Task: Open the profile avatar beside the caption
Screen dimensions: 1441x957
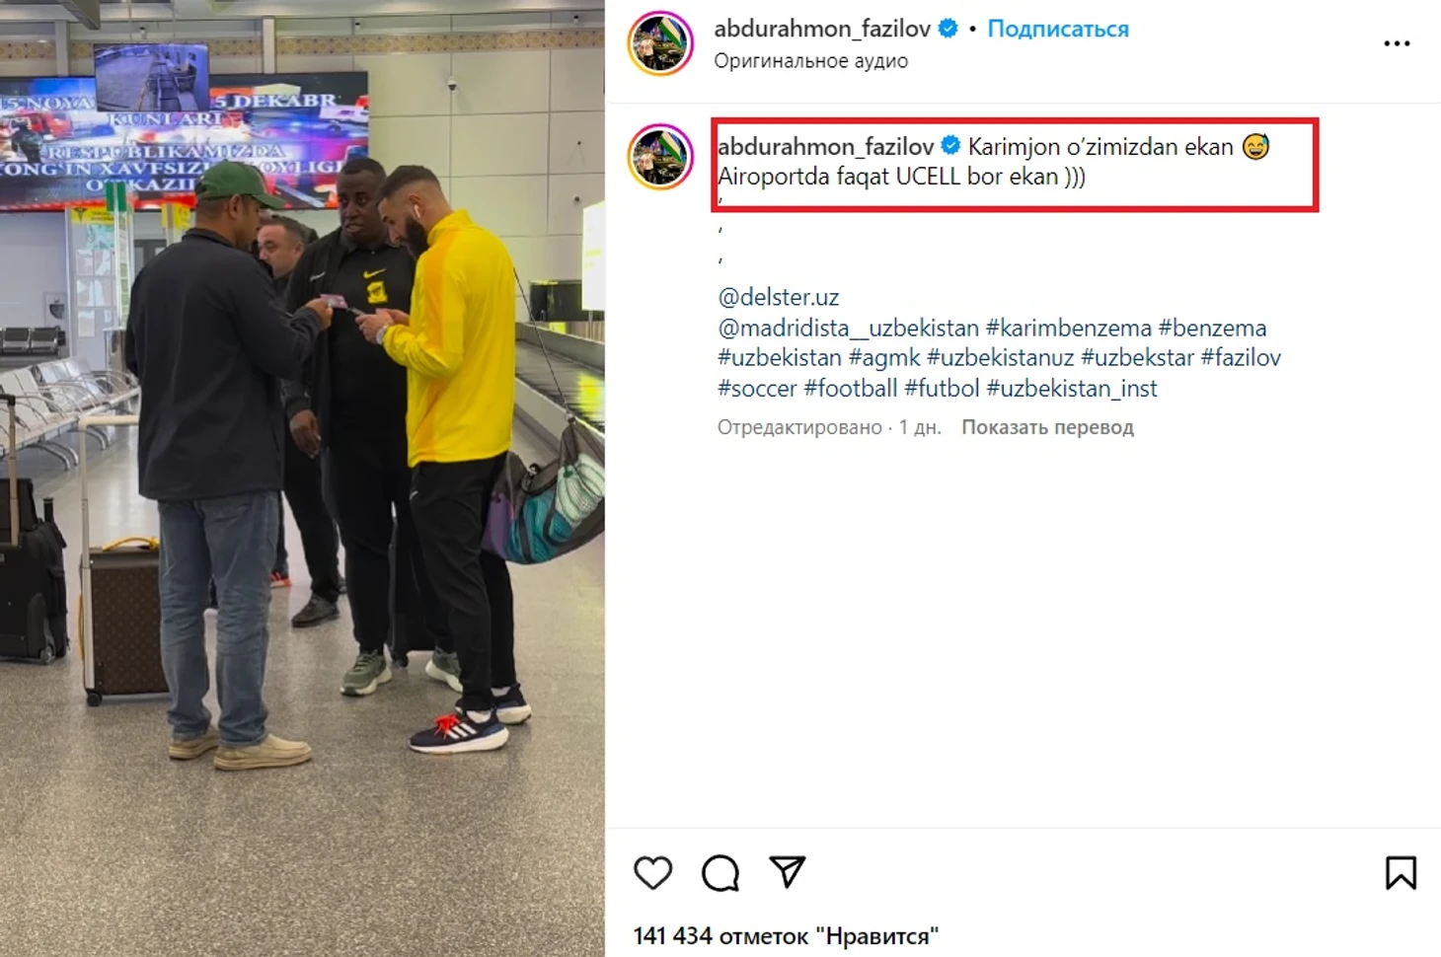Action: 660,156
